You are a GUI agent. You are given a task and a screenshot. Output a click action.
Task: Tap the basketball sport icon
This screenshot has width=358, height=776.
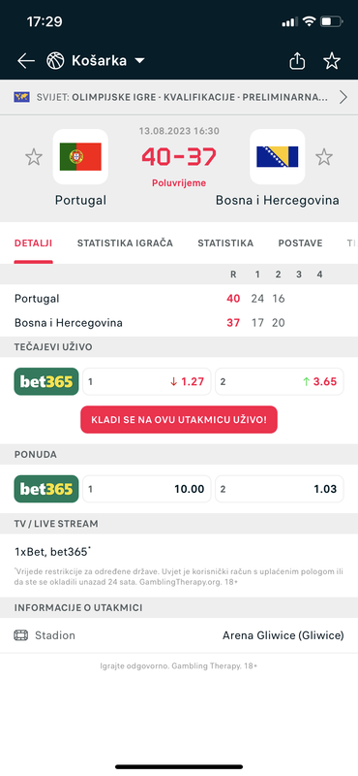click(55, 61)
